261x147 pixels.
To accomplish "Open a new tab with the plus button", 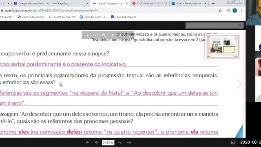I will pyautogui.click(x=213, y=3).
